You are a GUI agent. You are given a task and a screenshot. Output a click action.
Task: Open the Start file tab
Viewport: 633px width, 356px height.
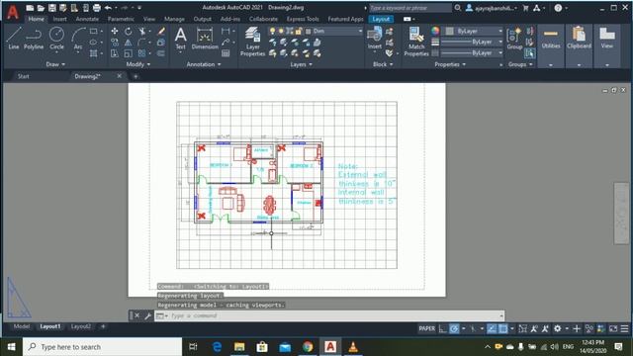point(23,76)
